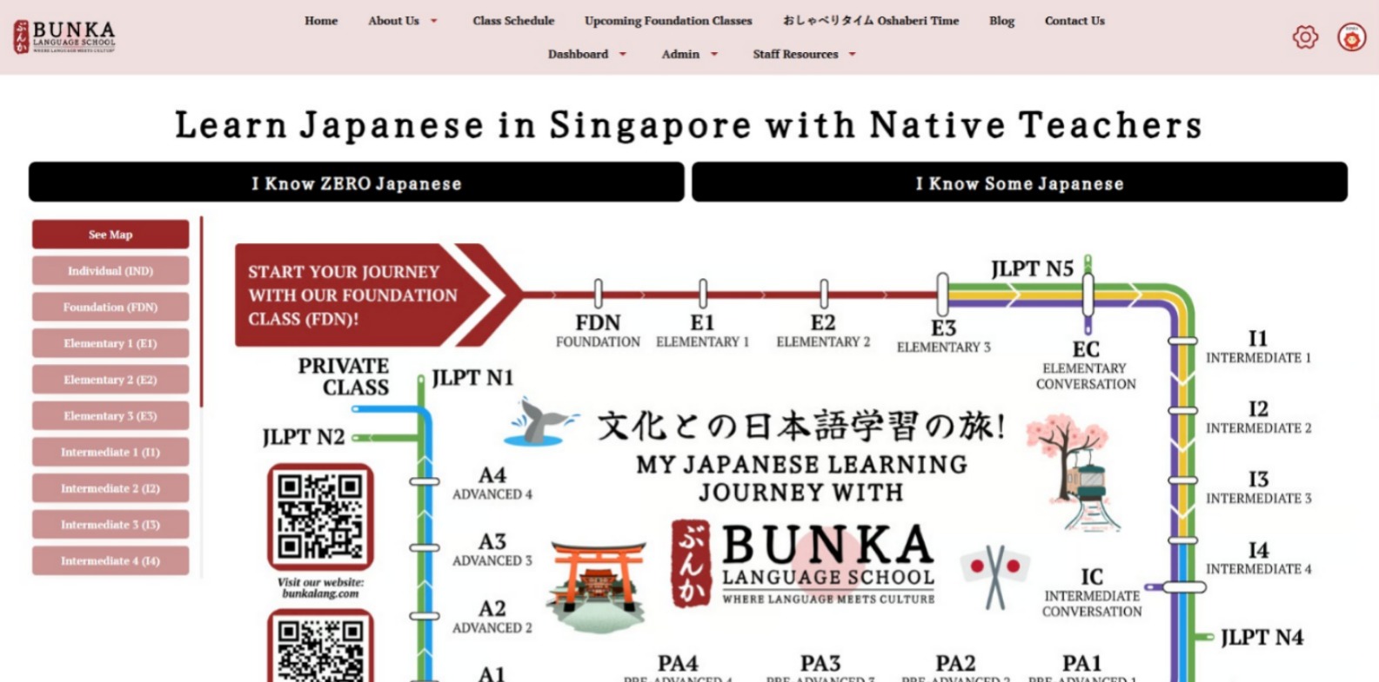
Task: Expand the Dashboard dropdown arrow
Action: (x=623, y=54)
